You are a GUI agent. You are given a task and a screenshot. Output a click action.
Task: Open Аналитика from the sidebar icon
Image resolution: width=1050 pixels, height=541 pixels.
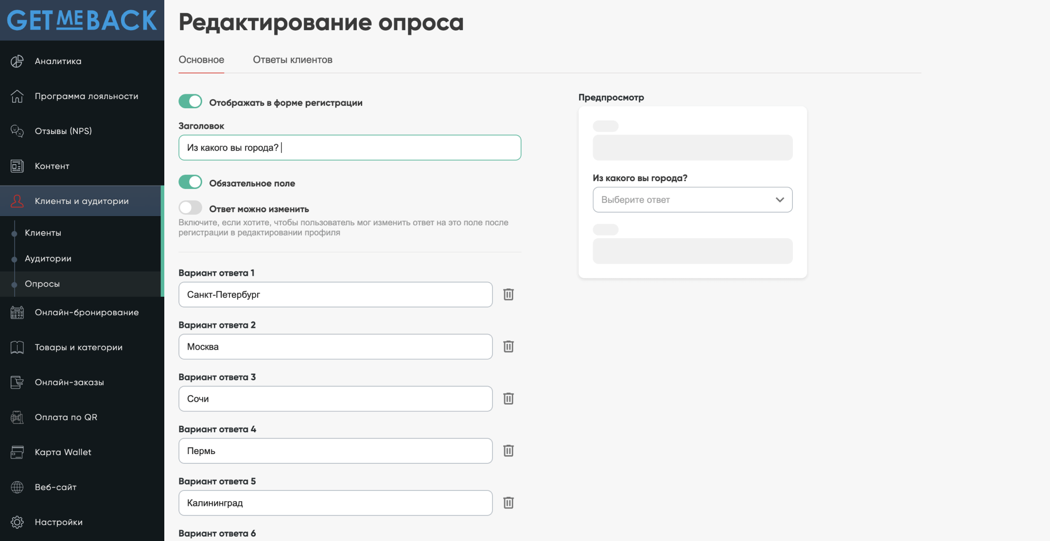click(x=17, y=61)
